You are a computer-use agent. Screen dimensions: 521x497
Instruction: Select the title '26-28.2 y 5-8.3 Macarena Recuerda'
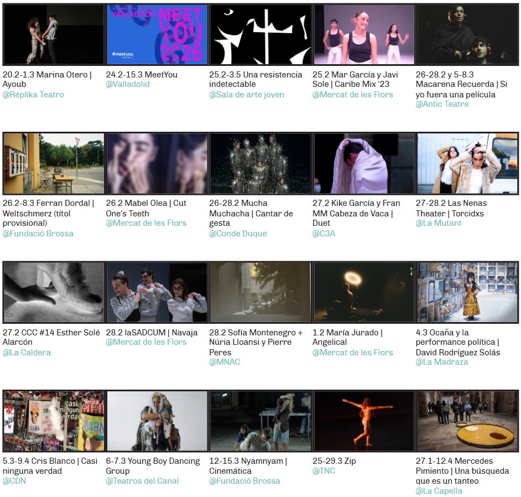(461, 85)
